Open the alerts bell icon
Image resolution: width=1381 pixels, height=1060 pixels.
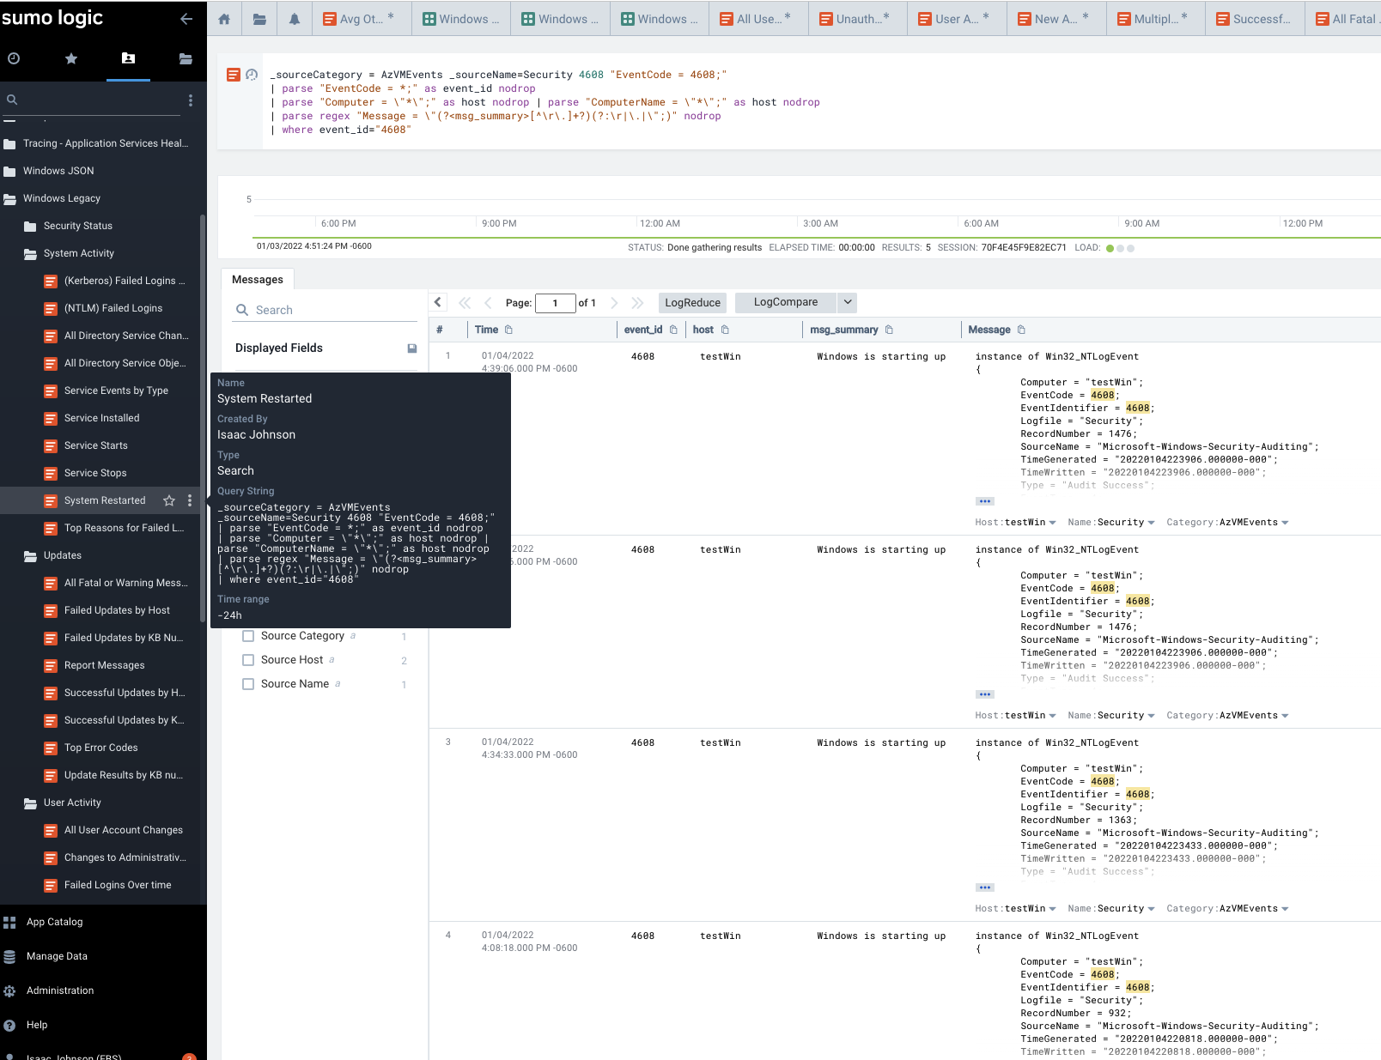[295, 19]
